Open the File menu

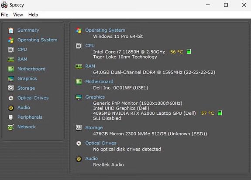click(x=4, y=15)
